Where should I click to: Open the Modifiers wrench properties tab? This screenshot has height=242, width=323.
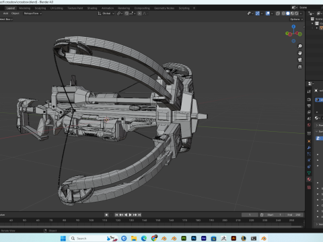click(309, 148)
